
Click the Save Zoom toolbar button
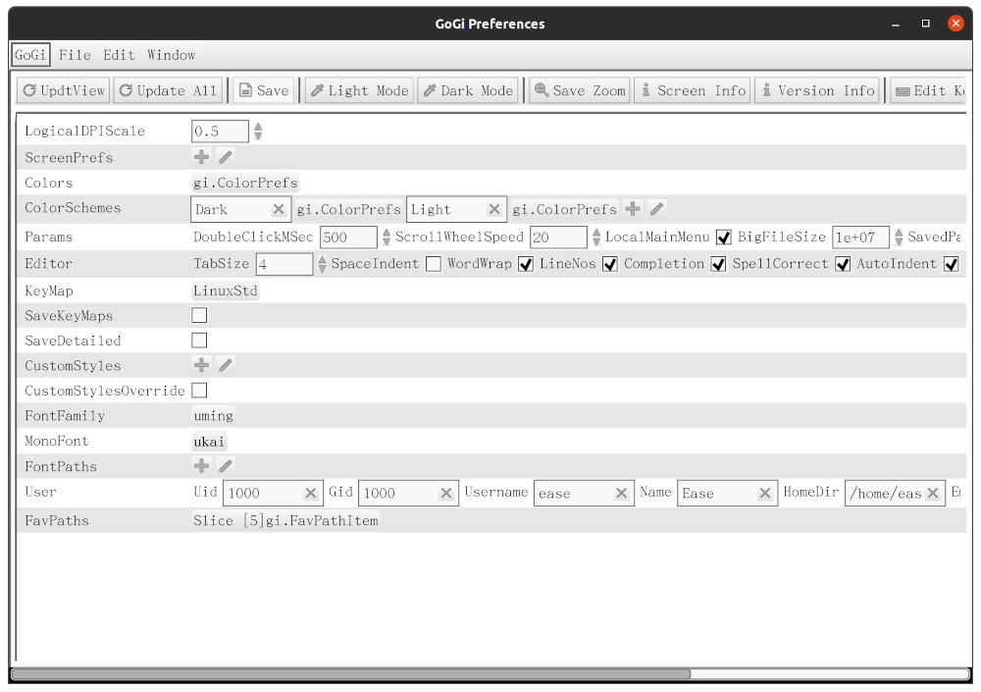(x=579, y=90)
